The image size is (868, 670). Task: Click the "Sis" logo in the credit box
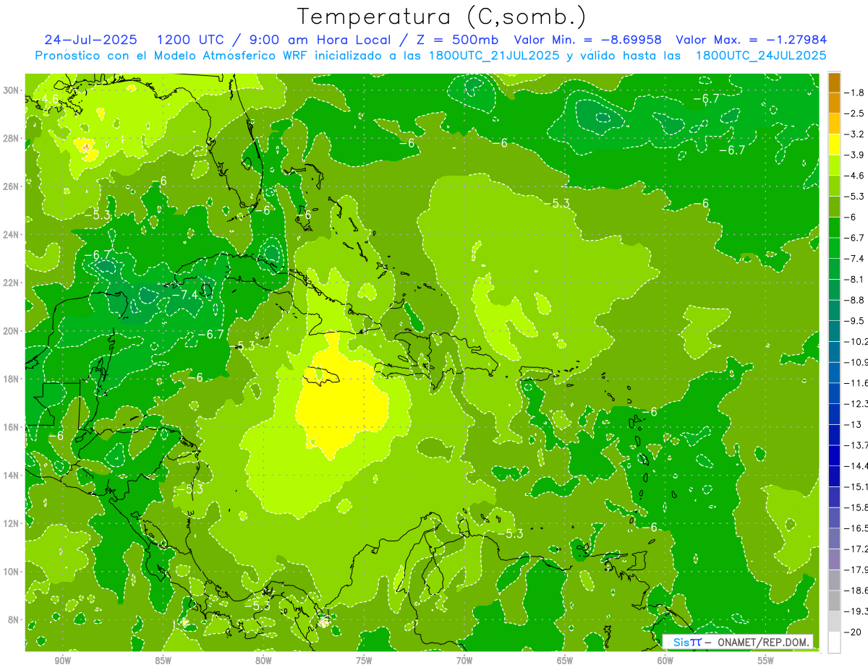tap(681, 643)
